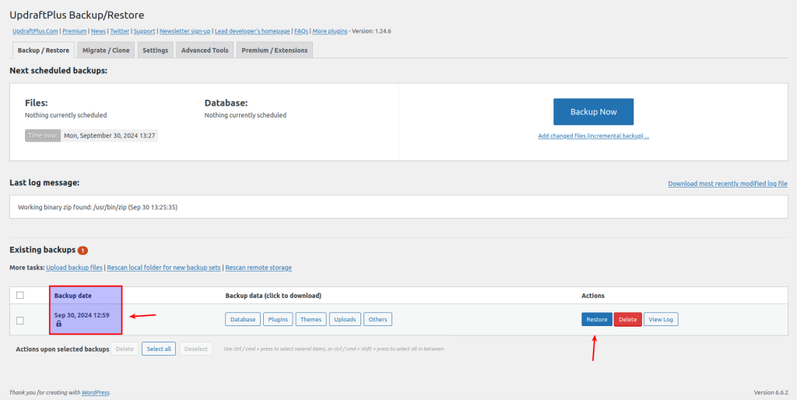Click the Backup data (click to download) header

(x=273, y=295)
